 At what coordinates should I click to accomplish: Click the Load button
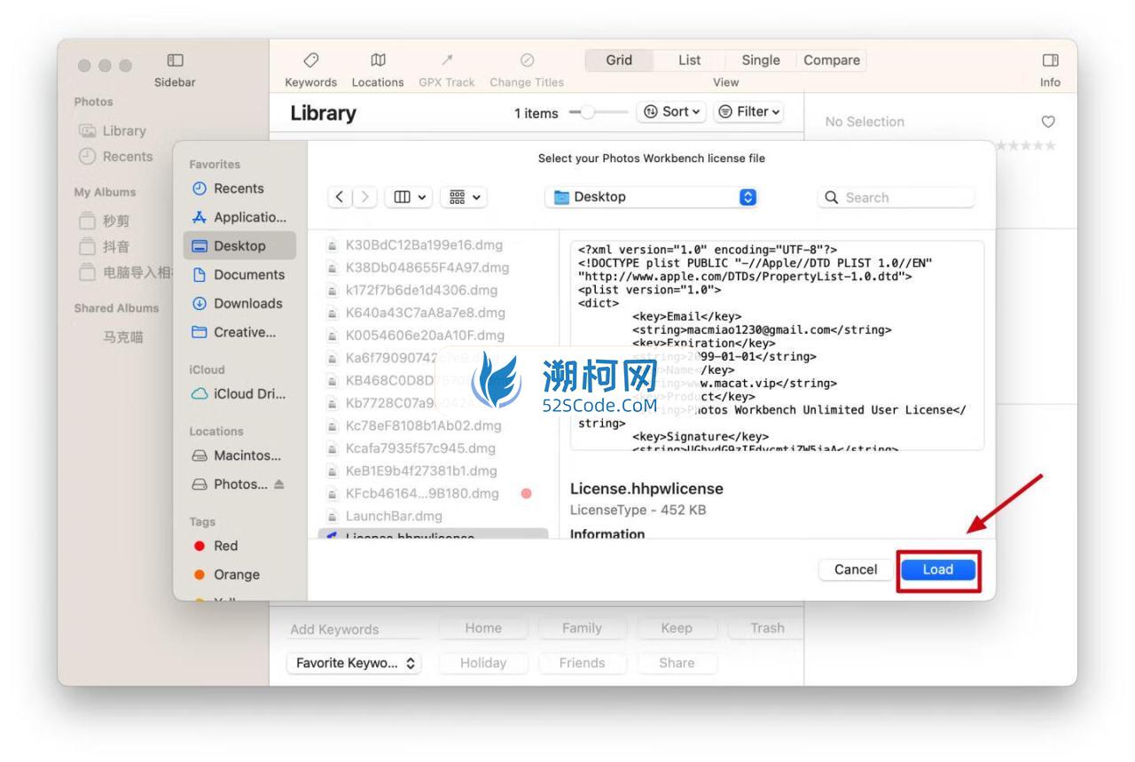click(938, 570)
